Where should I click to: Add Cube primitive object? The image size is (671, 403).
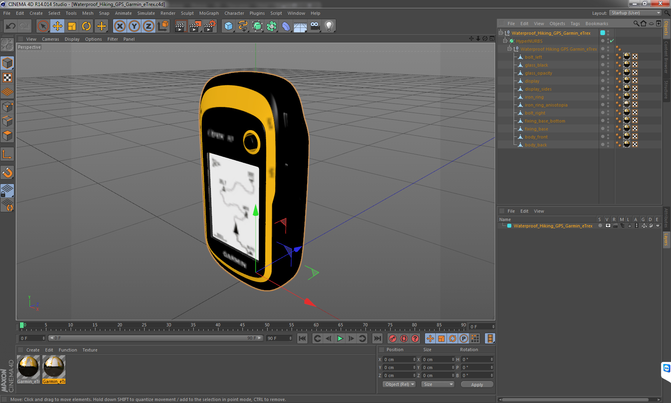(x=228, y=26)
